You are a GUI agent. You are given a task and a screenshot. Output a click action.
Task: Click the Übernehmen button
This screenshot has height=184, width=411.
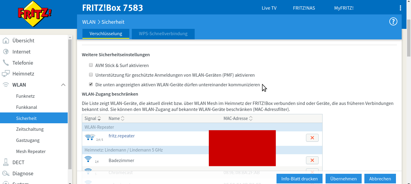click(x=343, y=179)
